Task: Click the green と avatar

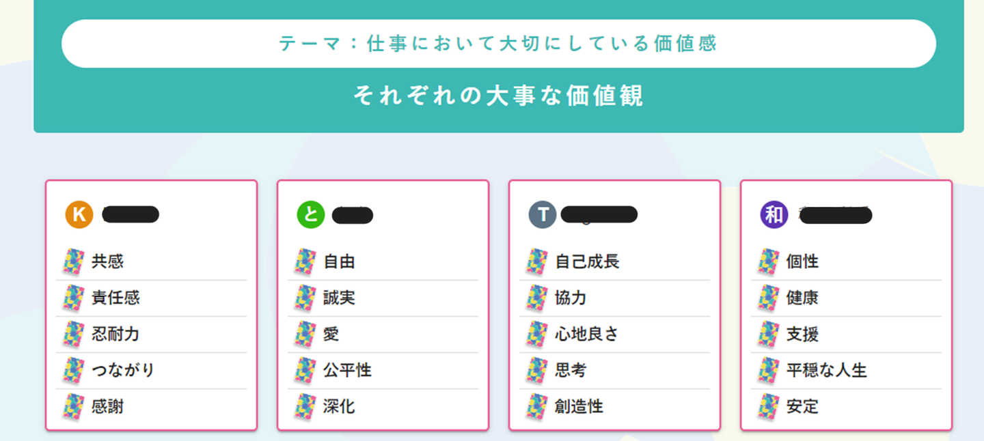Action: pos(310,214)
